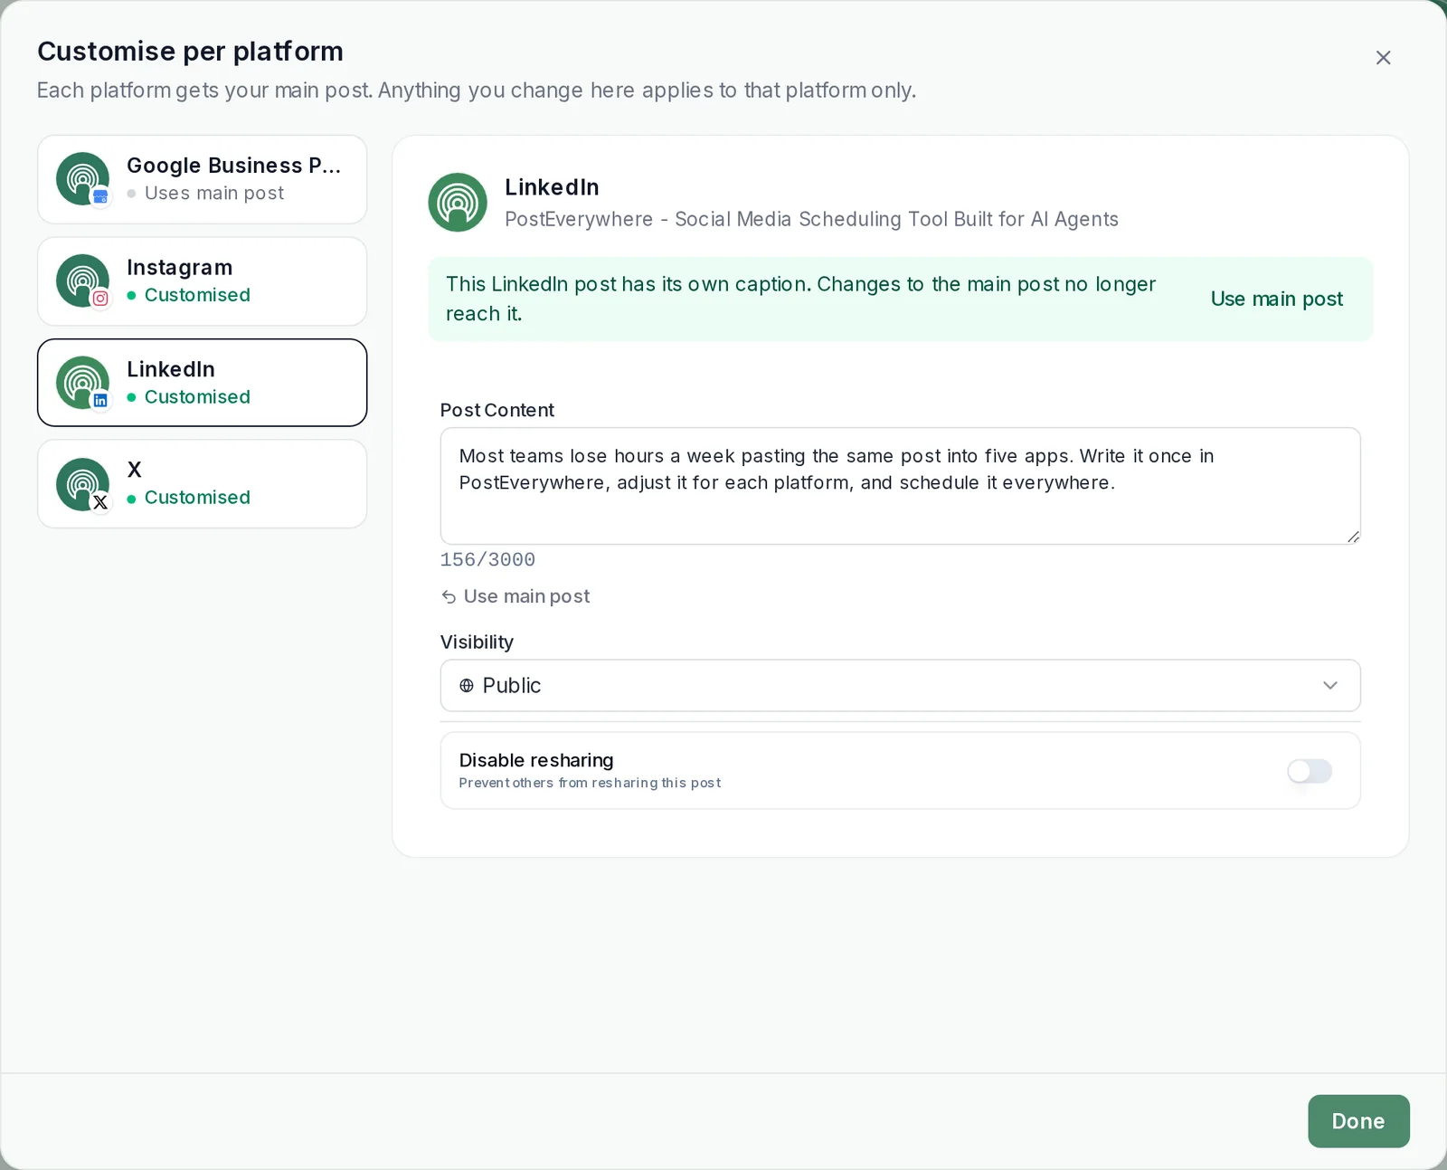Click the Visibility label
Screen dimensions: 1447x1170
(477, 642)
